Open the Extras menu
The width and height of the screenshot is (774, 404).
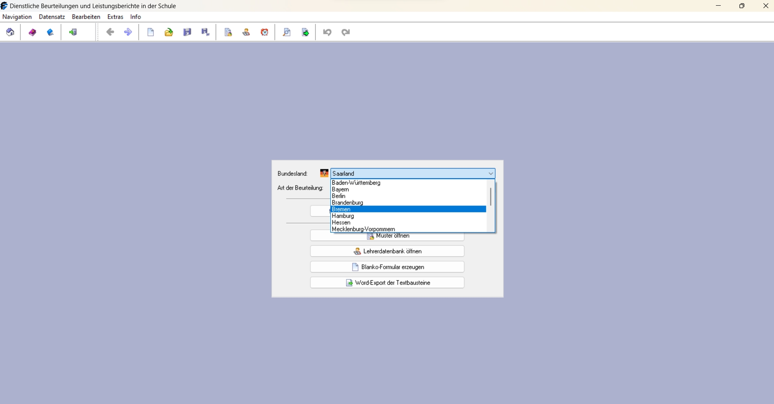(115, 17)
